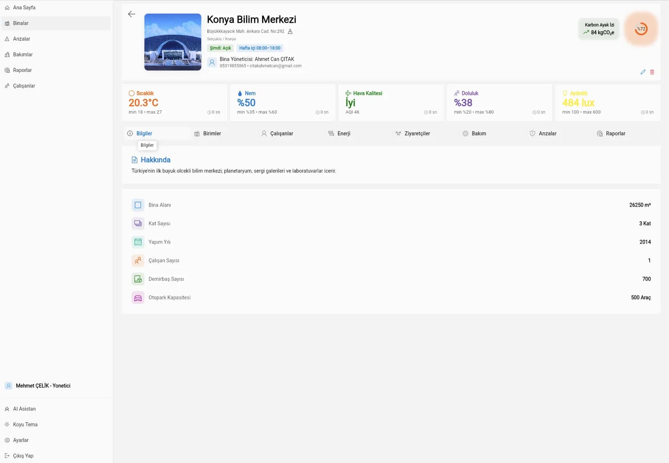This screenshot has width=669, height=463.
Task: Click Çıkış Yap to log out
Action: (23, 456)
